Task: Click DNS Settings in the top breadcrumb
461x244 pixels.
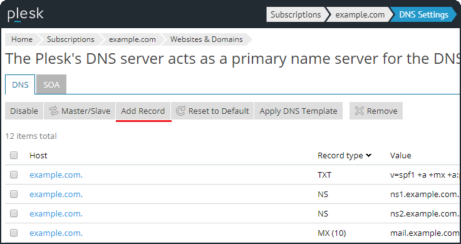Action: (x=423, y=14)
